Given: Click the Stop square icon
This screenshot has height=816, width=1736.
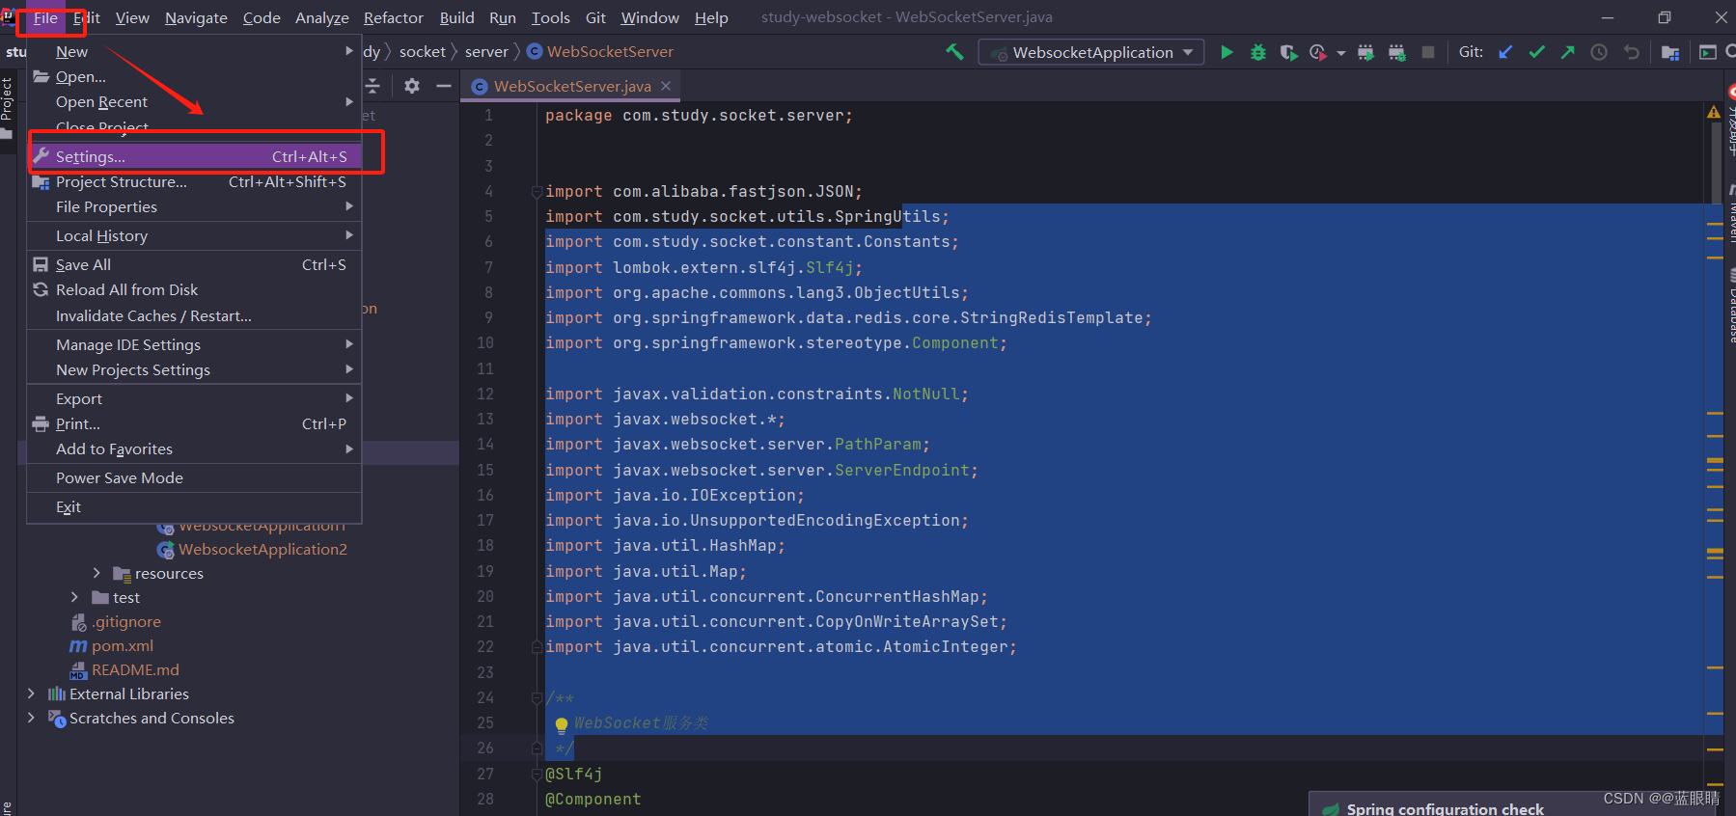Looking at the screenshot, I should tap(1428, 52).
